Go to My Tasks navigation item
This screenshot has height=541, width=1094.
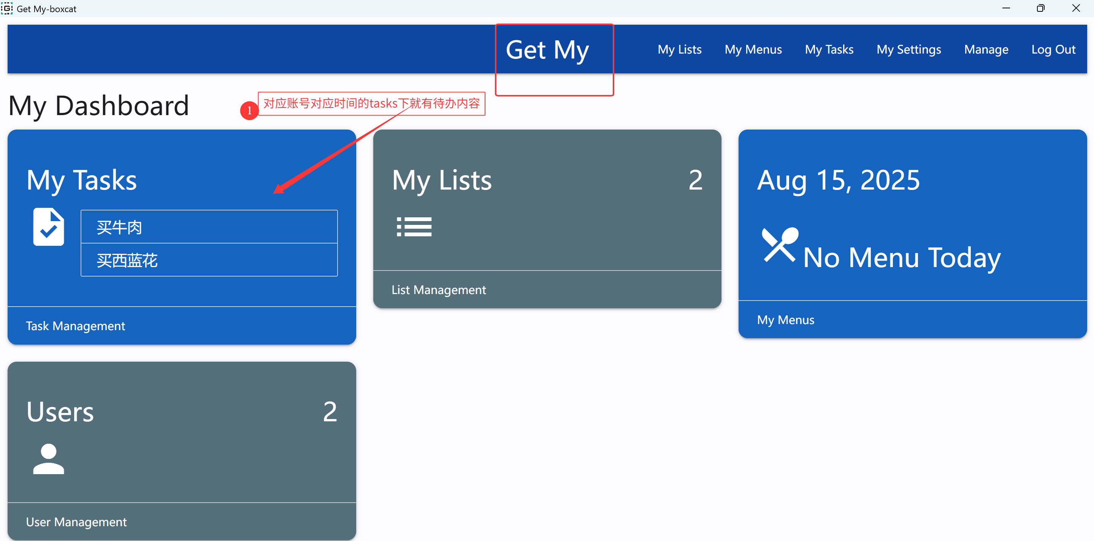829,49
